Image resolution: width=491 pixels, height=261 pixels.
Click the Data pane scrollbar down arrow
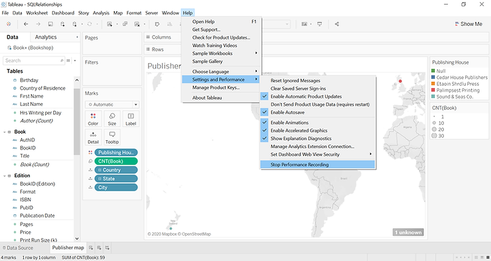[77, 239]
